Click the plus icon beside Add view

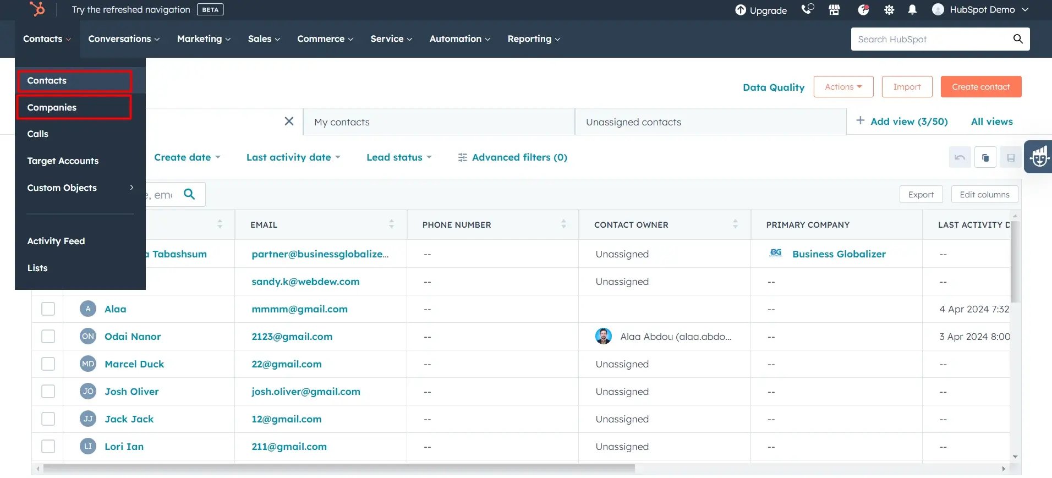(x=861, y=120)
